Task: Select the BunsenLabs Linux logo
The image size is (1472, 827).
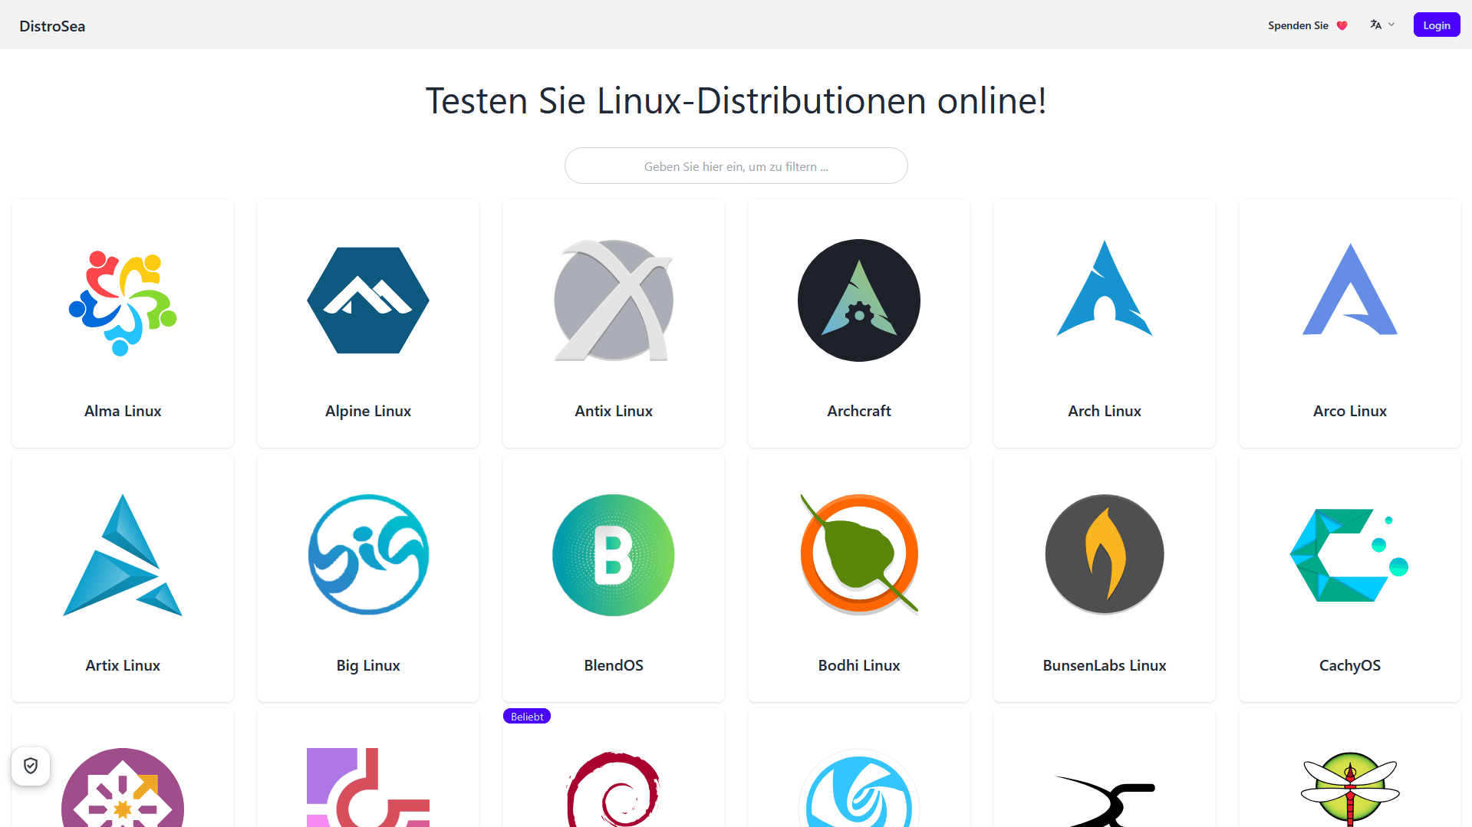Action: 1104,555
